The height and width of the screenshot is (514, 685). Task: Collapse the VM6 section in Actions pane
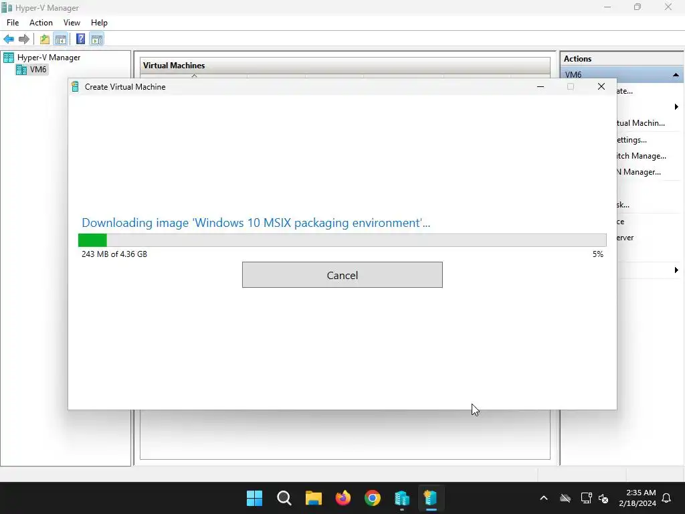(x=676, y=75)
